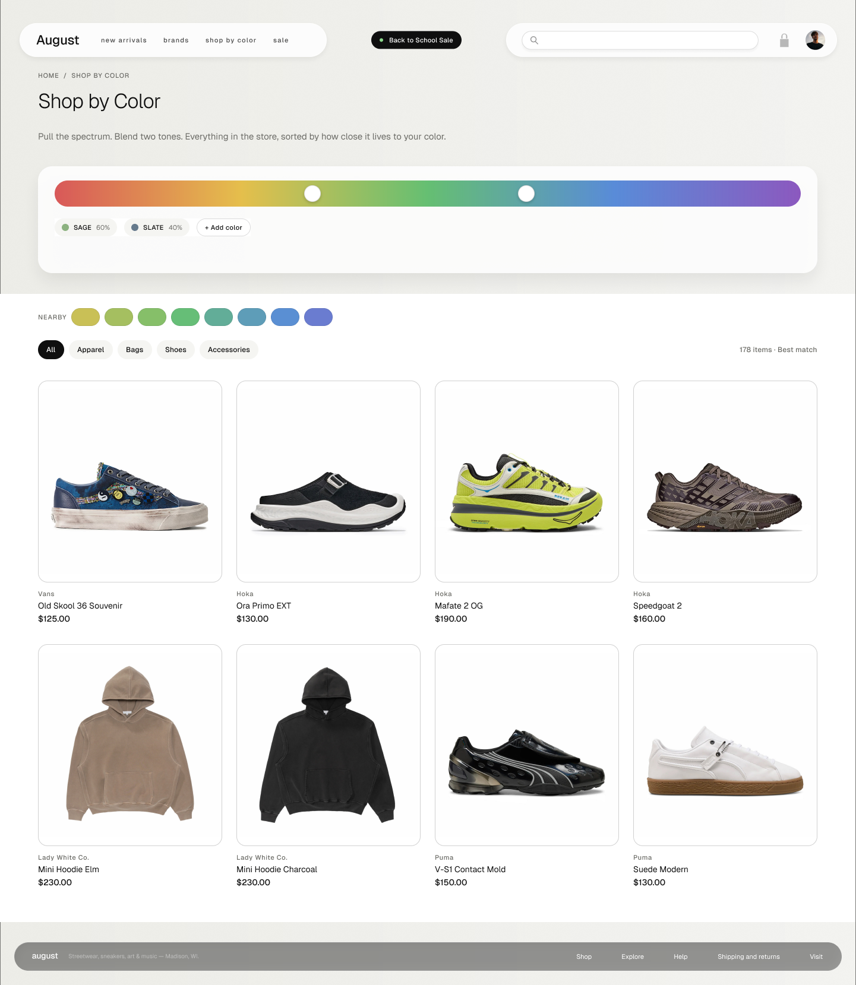Click the august footer logo
The image size is (856, 985).
[x=45, y=956]
